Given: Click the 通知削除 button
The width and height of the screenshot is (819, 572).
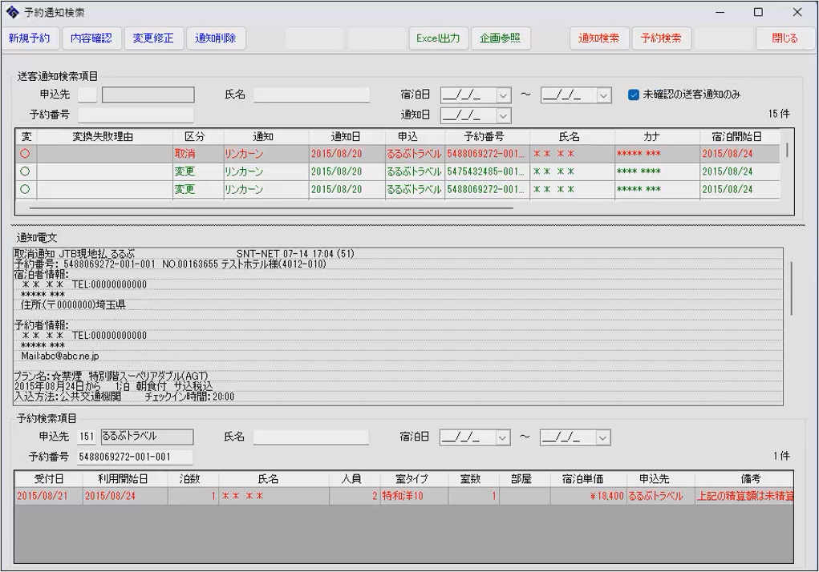Looking at the screenshot, I should (x=216, y=38).
